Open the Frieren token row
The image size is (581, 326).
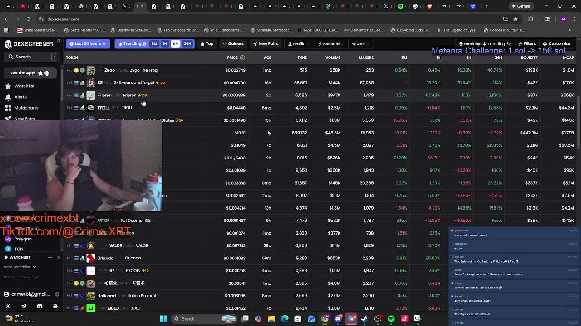click(320, 95)
